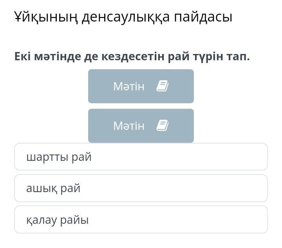Click the word Ұйқының in the title
The width and height of the screenshot is (282, 248).
46,17
